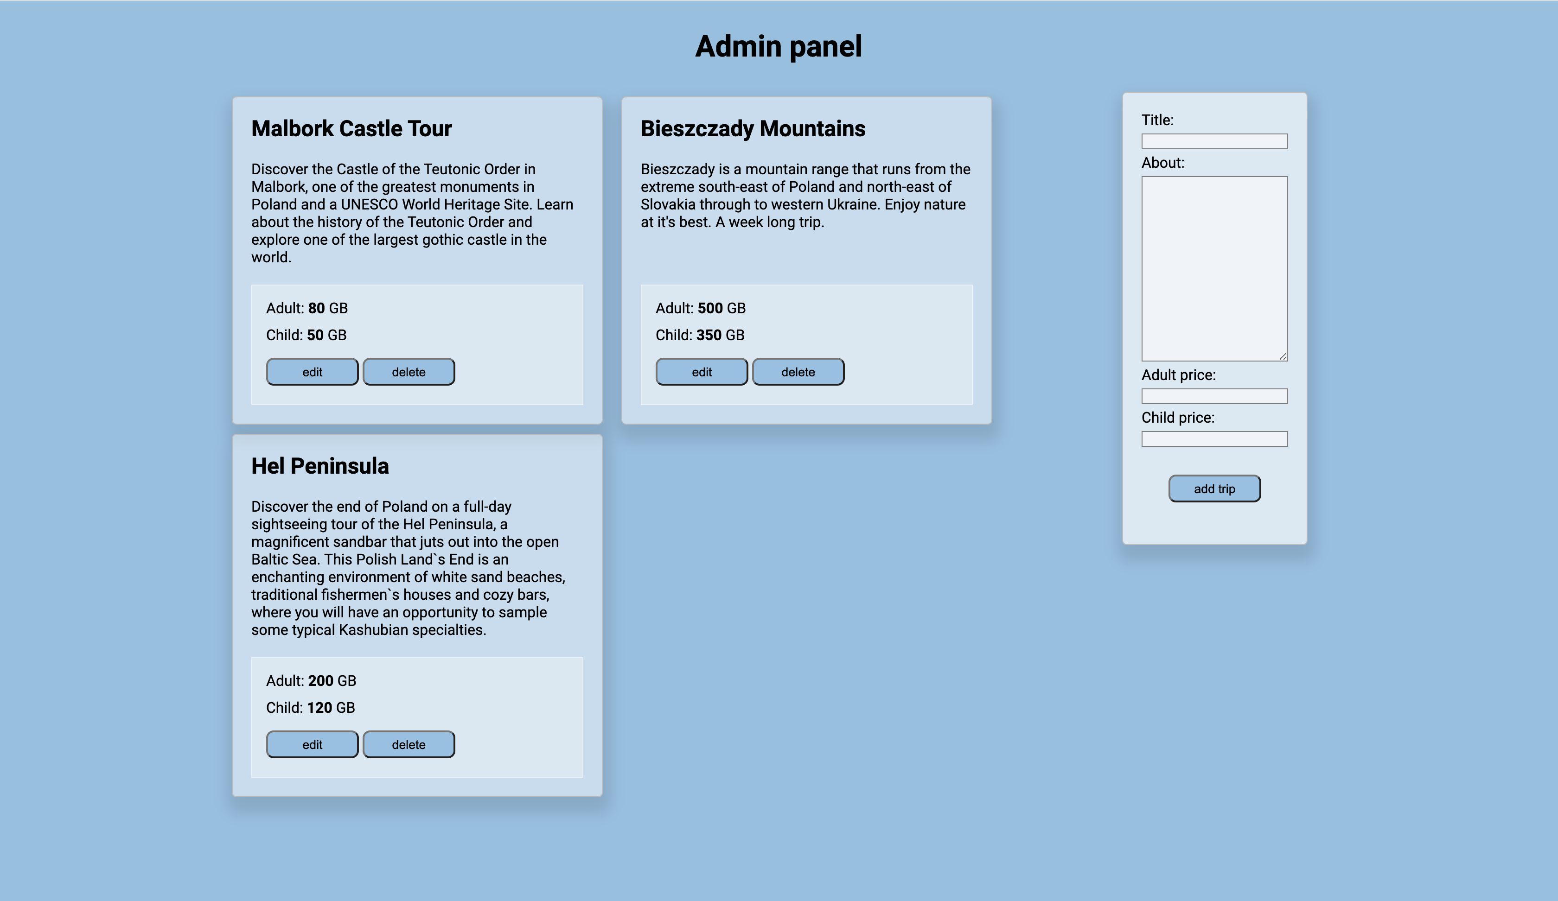
Task: Click the Malbork Castle Tour title
Action: pos(351,128)
